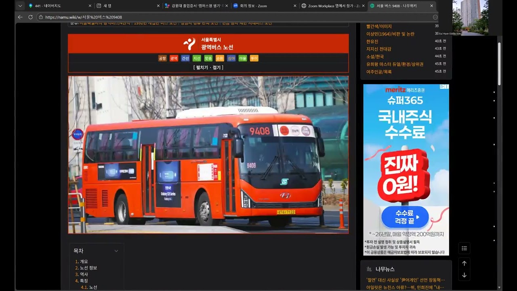Close the 회의 정보 - Zoom tab
517x291 pixels.
click(x=294, y=6)
